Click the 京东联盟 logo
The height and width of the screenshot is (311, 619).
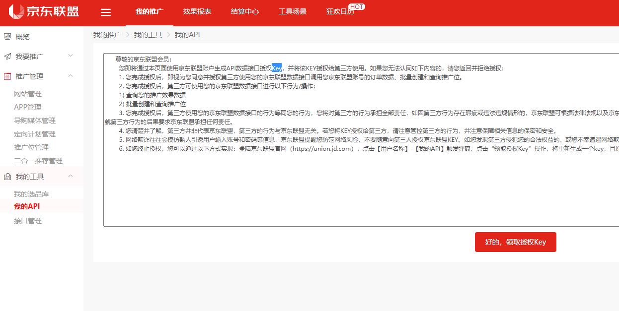(43, 11)
